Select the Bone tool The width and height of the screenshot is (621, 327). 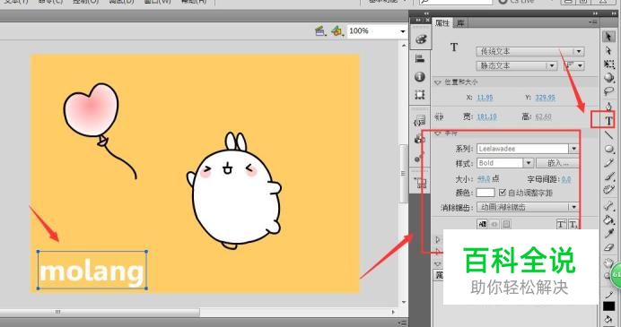[x=608, y=205]
